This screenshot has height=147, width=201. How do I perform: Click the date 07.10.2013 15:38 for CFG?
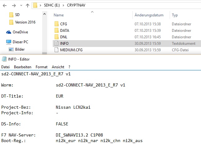click(x=148, y=24)
